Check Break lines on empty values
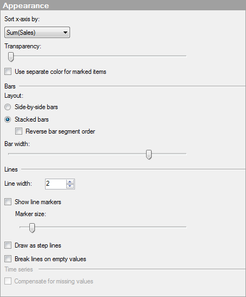Viewport: 246px width, 297px height. pos(8,259)
